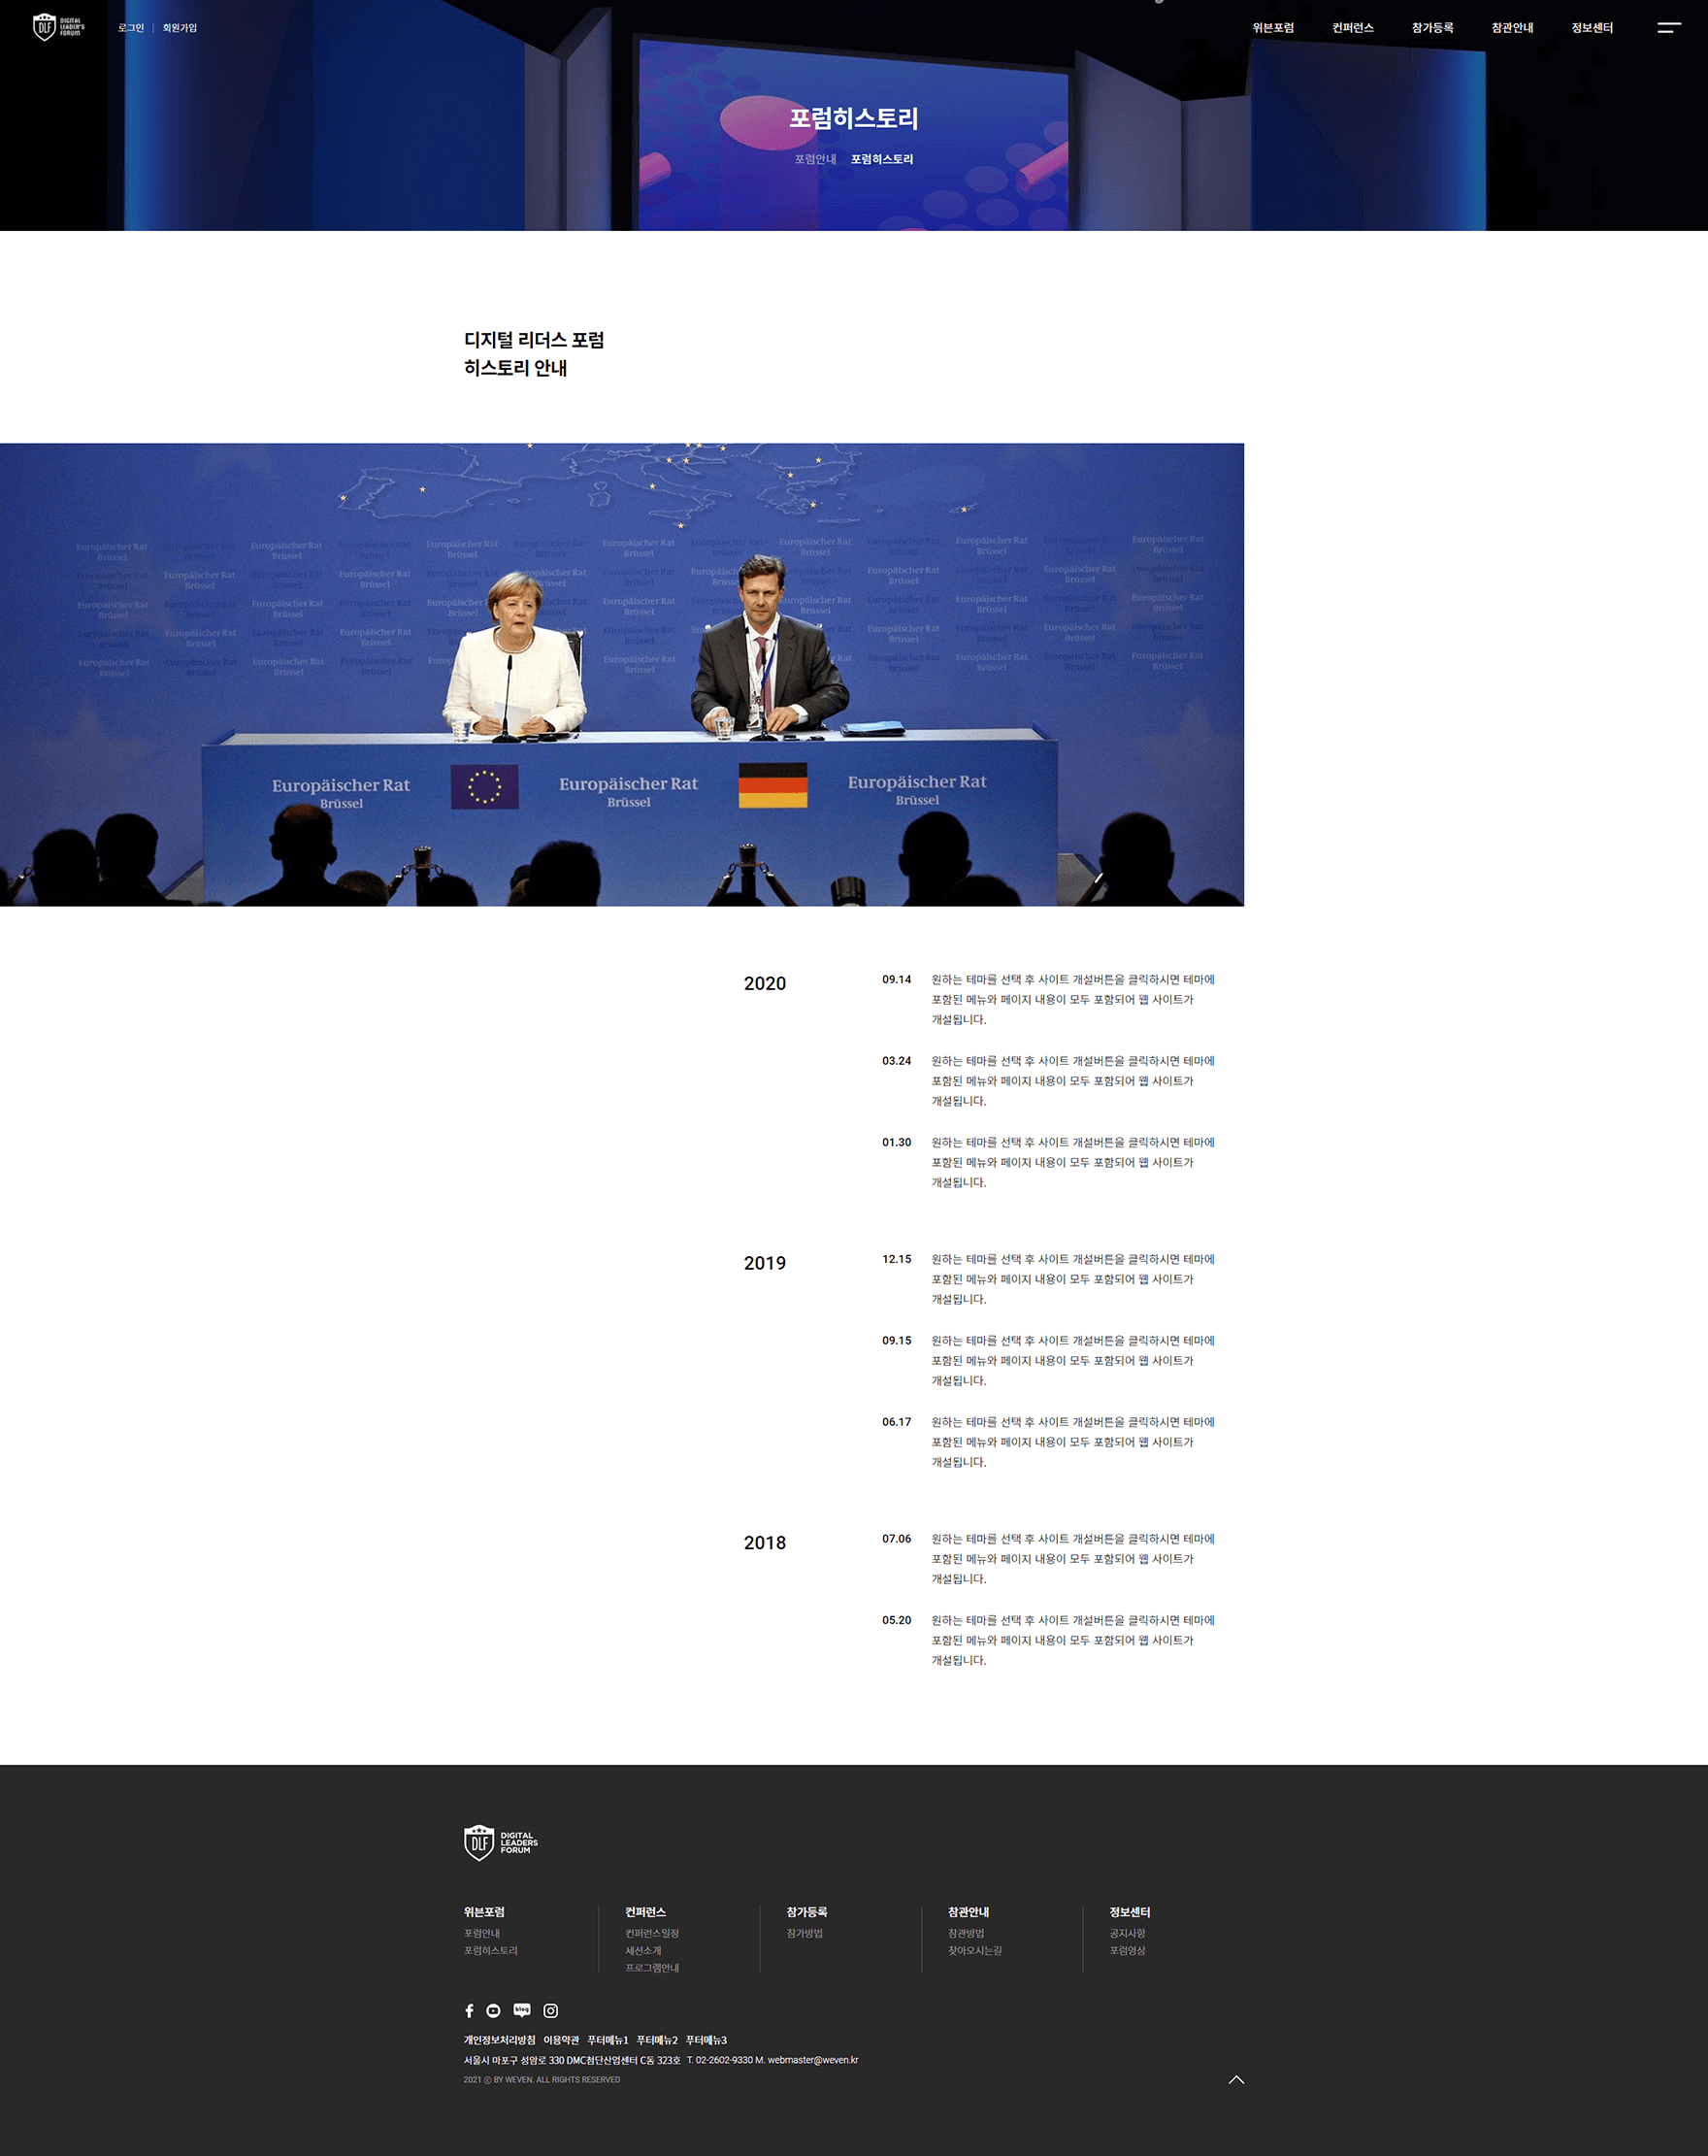The image size is (1708, 2156).
Task: Click the 푸터메뉴1 footer link
Action: (608, 2040)
